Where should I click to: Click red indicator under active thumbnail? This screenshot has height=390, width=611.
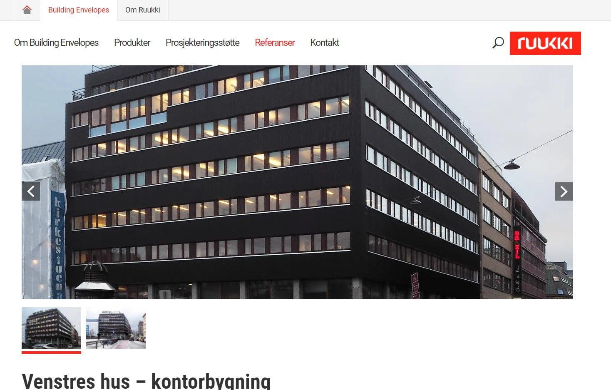51,352
